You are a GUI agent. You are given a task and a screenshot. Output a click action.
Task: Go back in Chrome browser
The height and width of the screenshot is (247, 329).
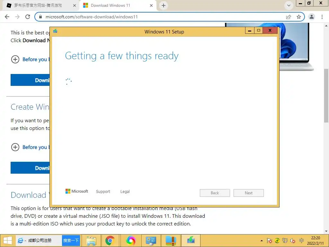(x=7, y=17)
